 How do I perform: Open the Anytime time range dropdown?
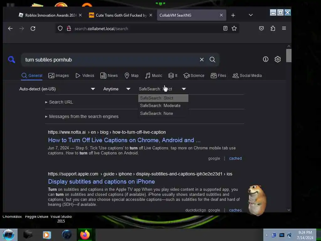(117, 89)
